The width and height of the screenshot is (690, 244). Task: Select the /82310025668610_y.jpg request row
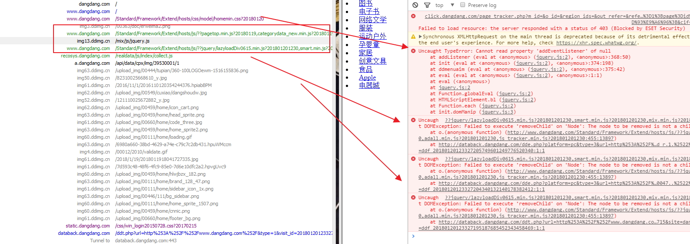pos(166,78)
